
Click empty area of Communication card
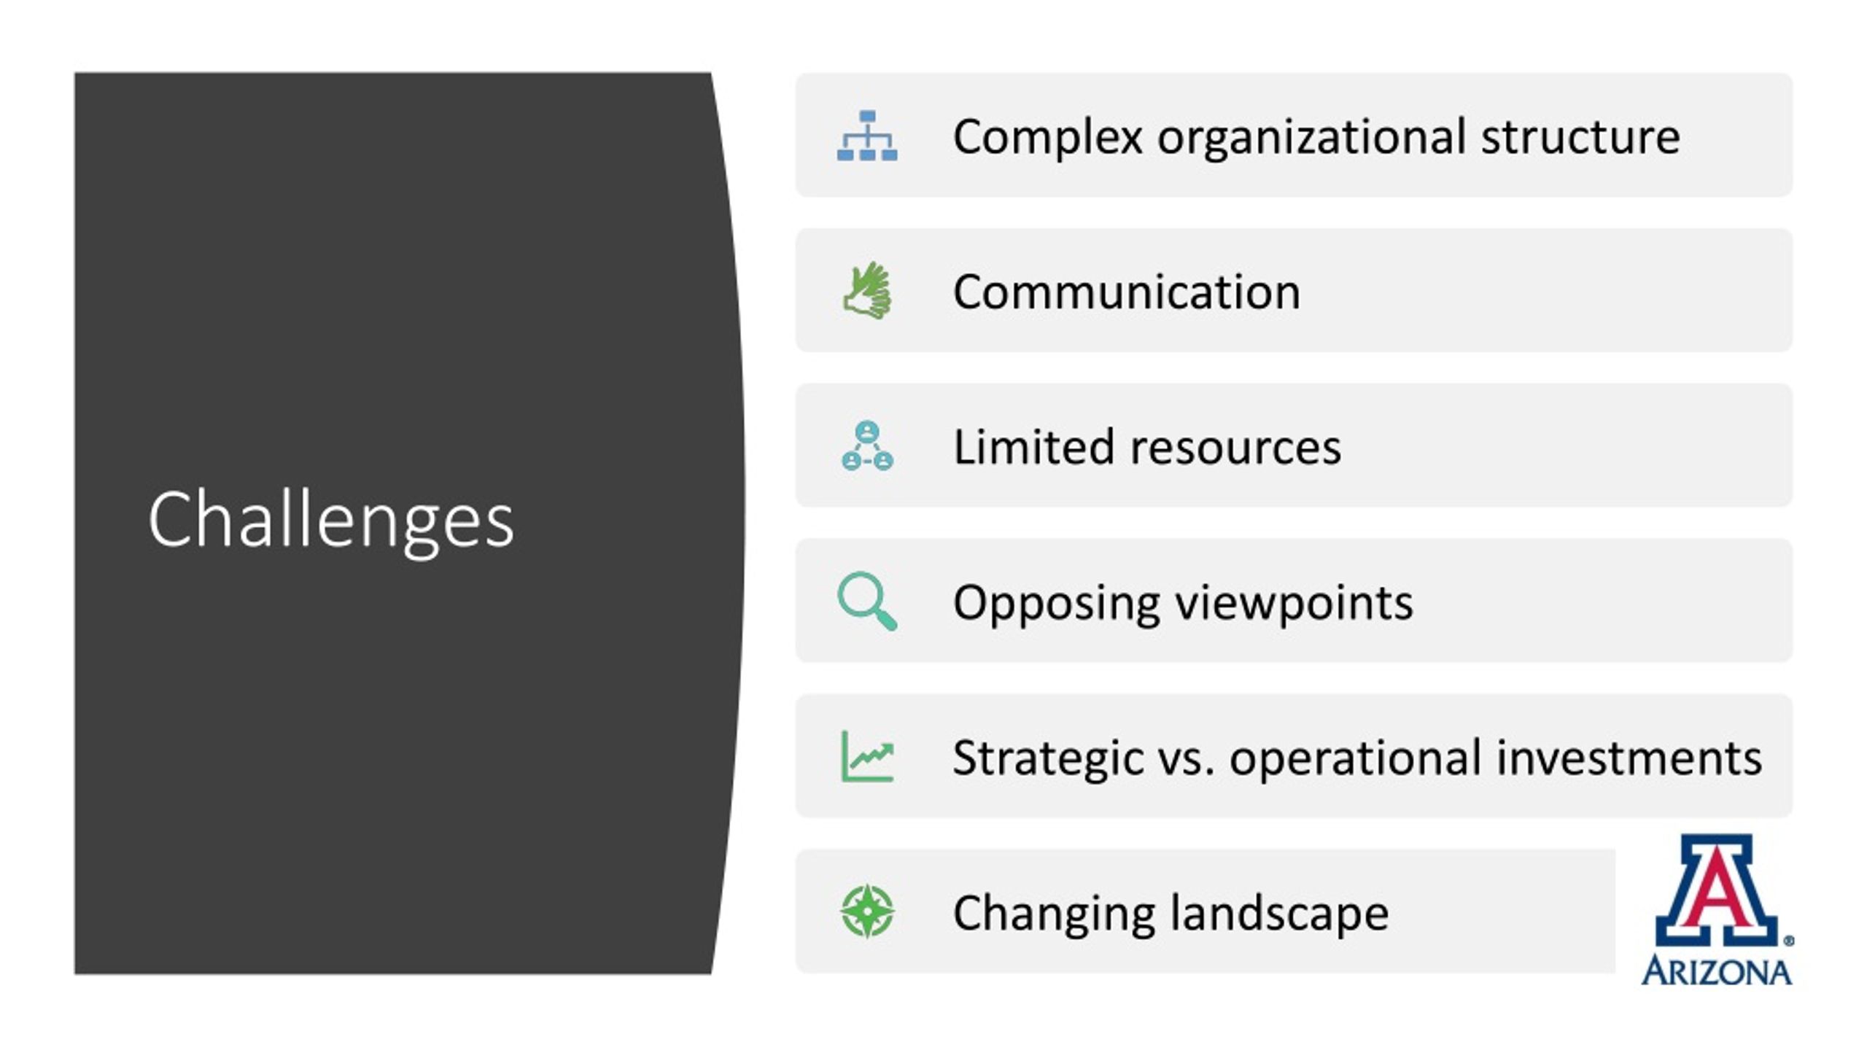click(1546, 290)
